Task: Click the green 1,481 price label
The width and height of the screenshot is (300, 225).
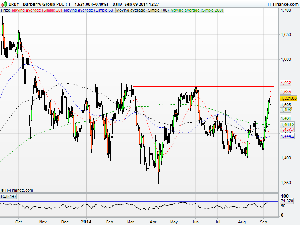Action: pos(286,118)
